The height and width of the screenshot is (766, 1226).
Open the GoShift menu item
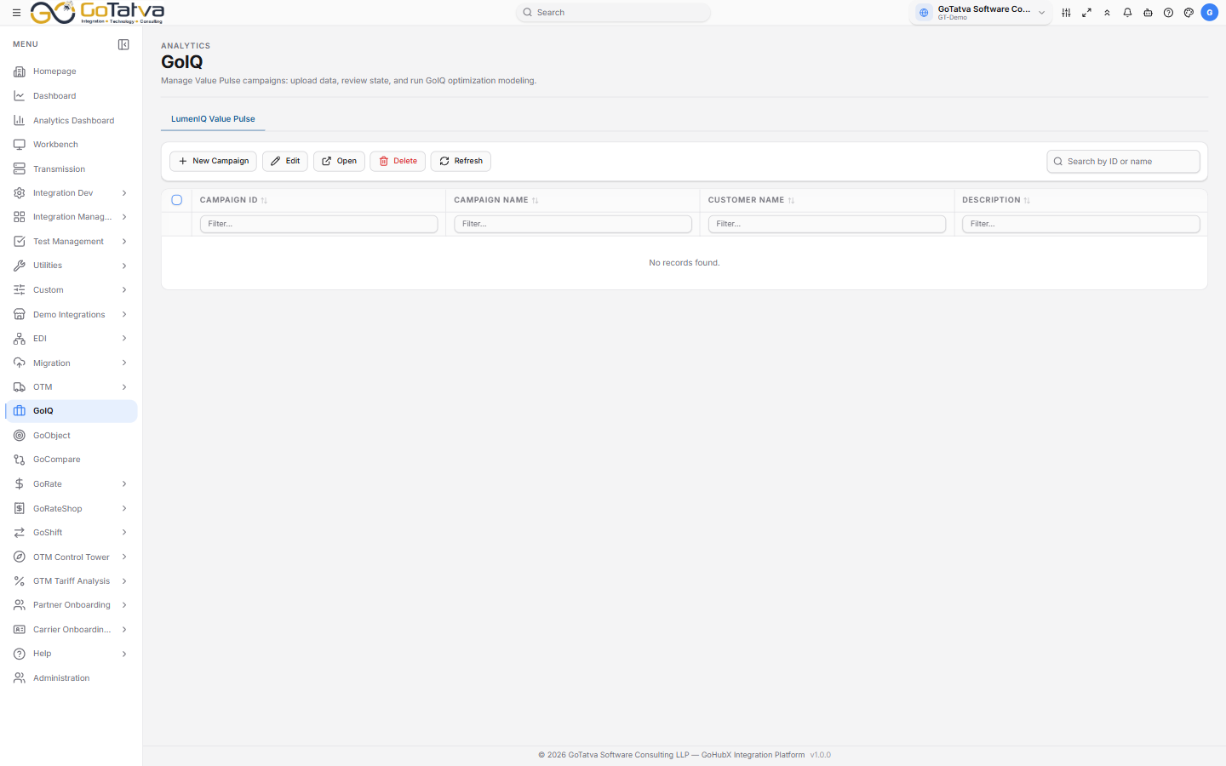pos(72,533)
